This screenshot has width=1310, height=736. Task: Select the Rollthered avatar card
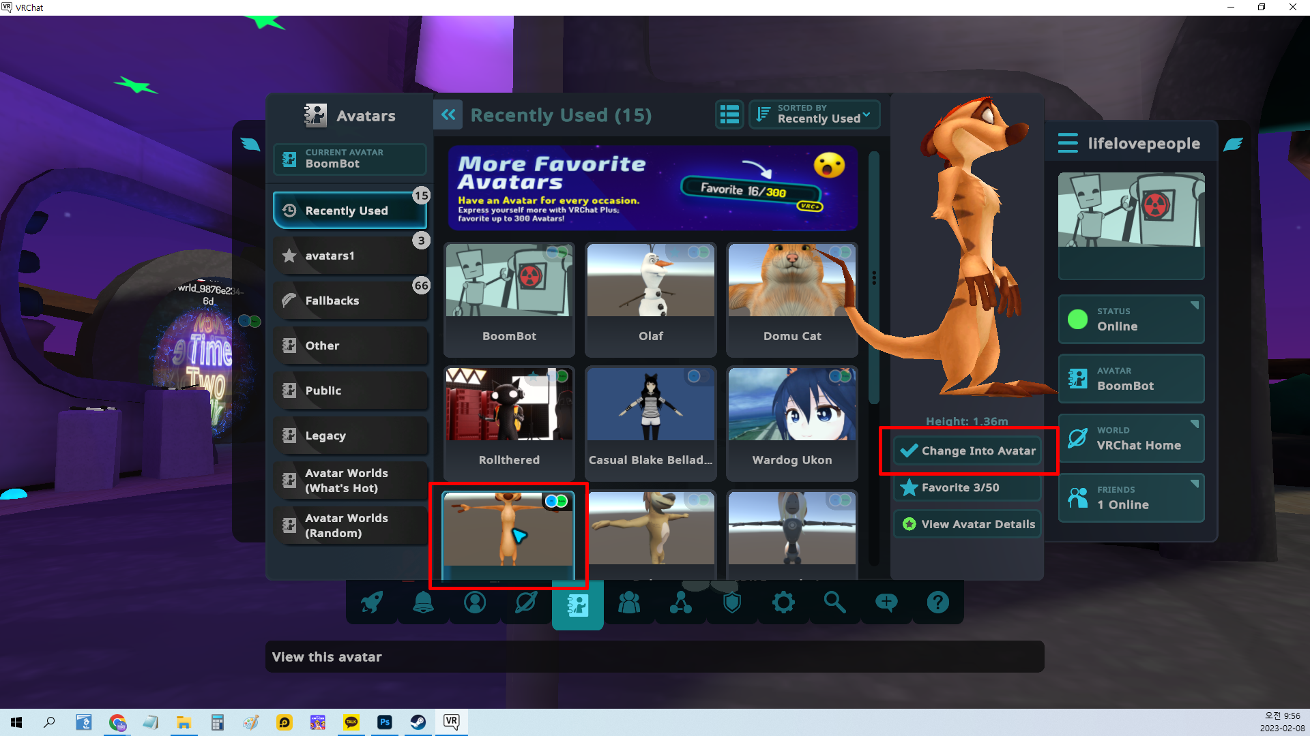[x=509, y=423]
